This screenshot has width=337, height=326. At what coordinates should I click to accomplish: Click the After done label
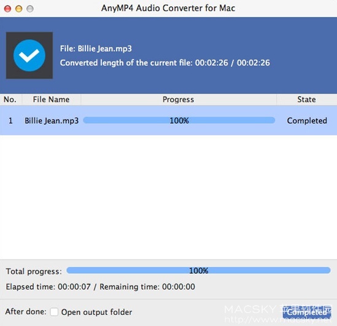pos(26,312)
